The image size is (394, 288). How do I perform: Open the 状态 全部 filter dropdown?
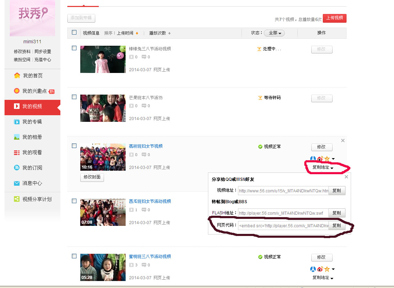(x=274, y=33)
